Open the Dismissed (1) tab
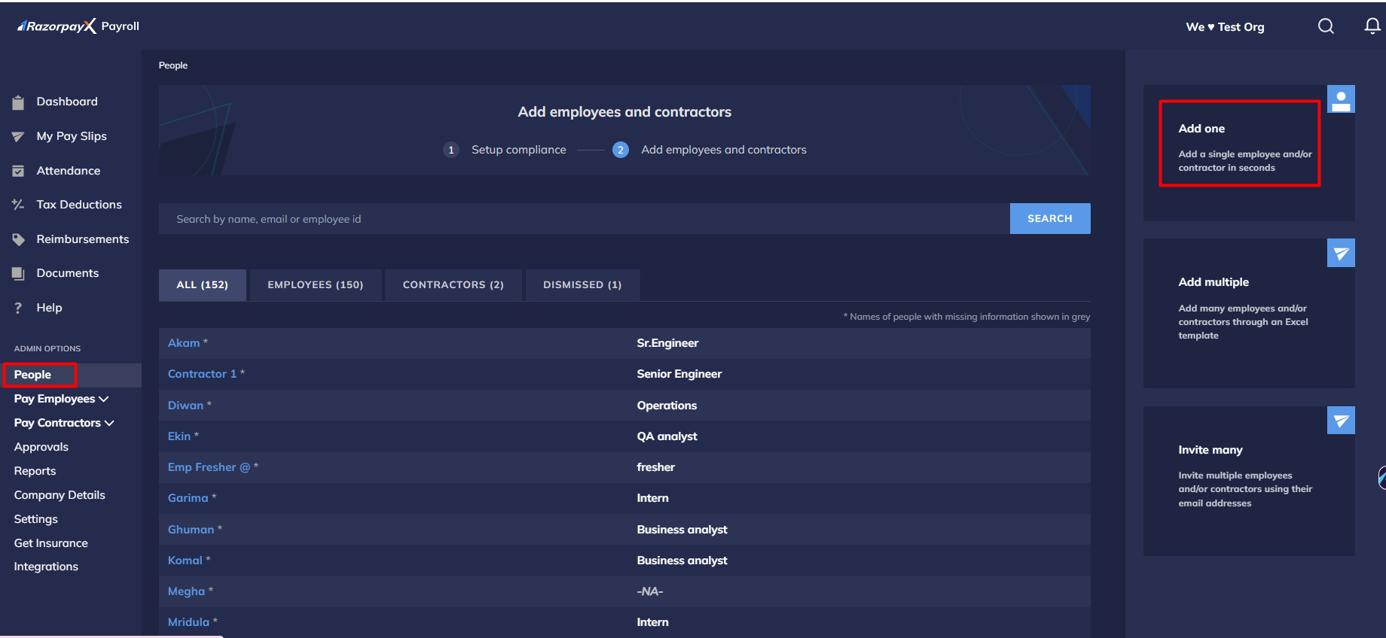The height and width of the screenshot is (638, 1386). [x=582, y=285]
